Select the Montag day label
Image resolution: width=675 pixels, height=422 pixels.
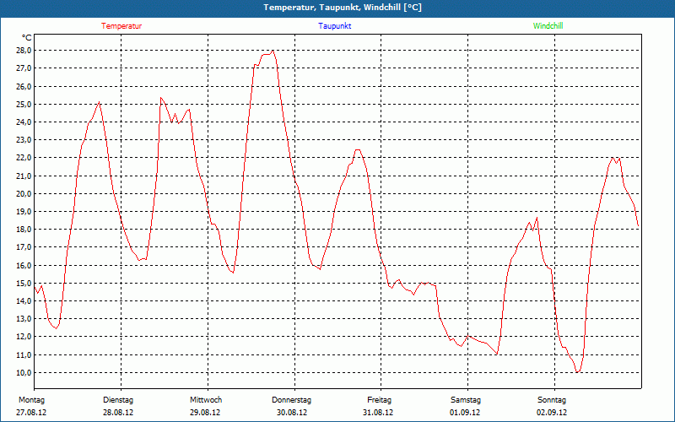31,400
